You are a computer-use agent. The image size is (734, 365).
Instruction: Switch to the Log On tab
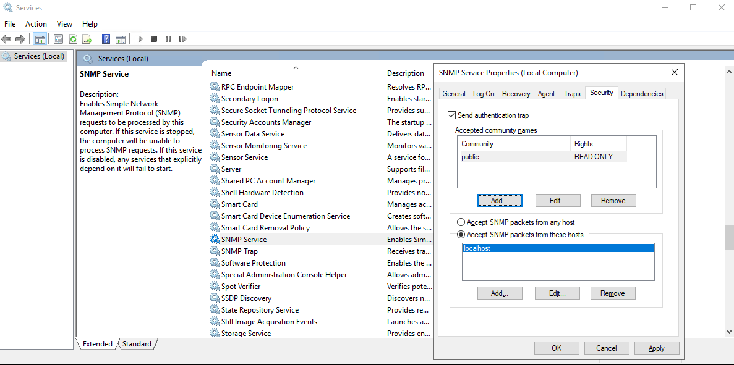484,93
